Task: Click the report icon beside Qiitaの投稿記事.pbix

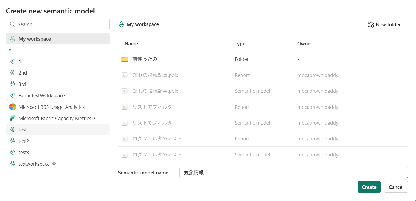Action: pos(125,75)
